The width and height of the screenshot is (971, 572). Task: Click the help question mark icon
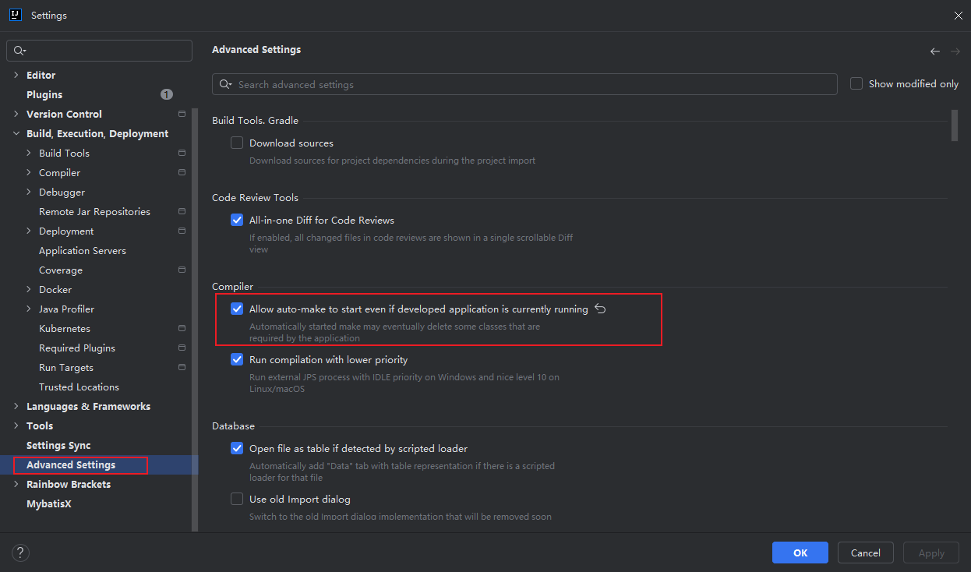click(20, 553)
